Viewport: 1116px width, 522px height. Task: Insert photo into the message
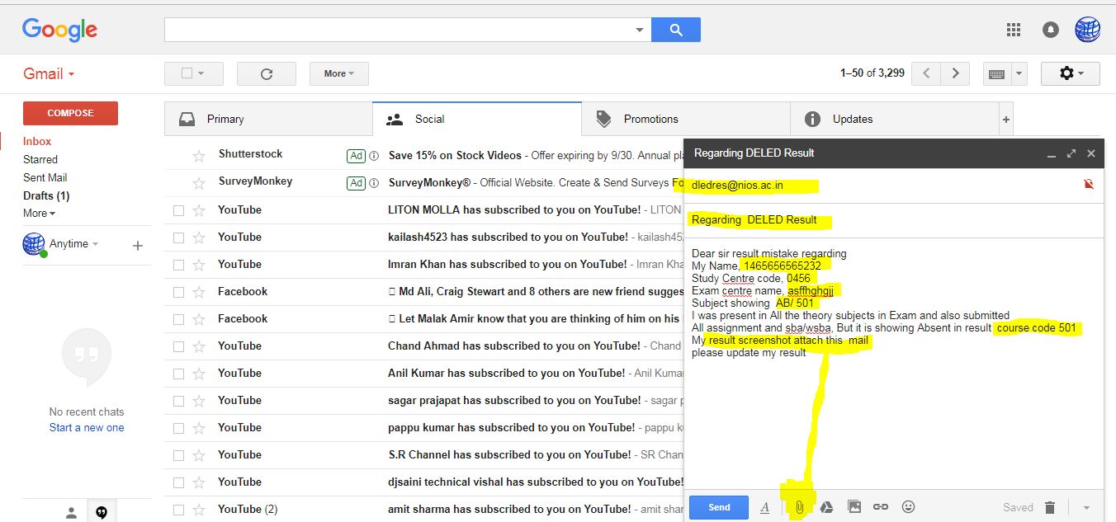[x=854, y=506]
